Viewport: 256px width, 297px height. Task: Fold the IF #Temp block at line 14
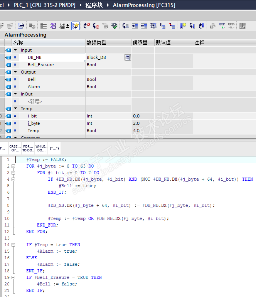click(x=13, y=245)
